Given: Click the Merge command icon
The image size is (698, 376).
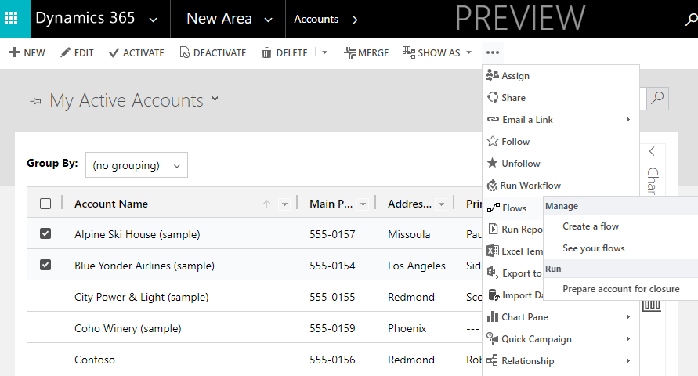Looking at the screenshot, I should pyautogui.click(x=349, y=53).
